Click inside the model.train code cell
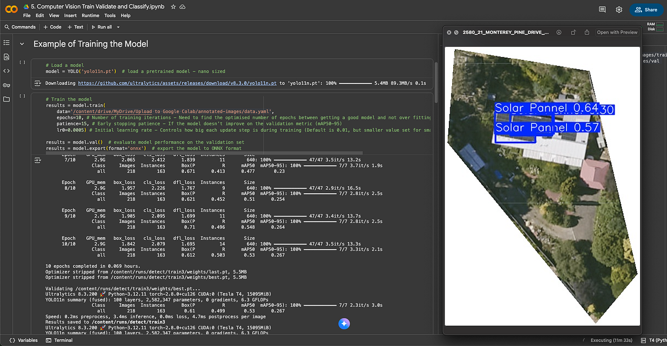The image size is (667, 346). pyautogui.click(x=238, y=123)
